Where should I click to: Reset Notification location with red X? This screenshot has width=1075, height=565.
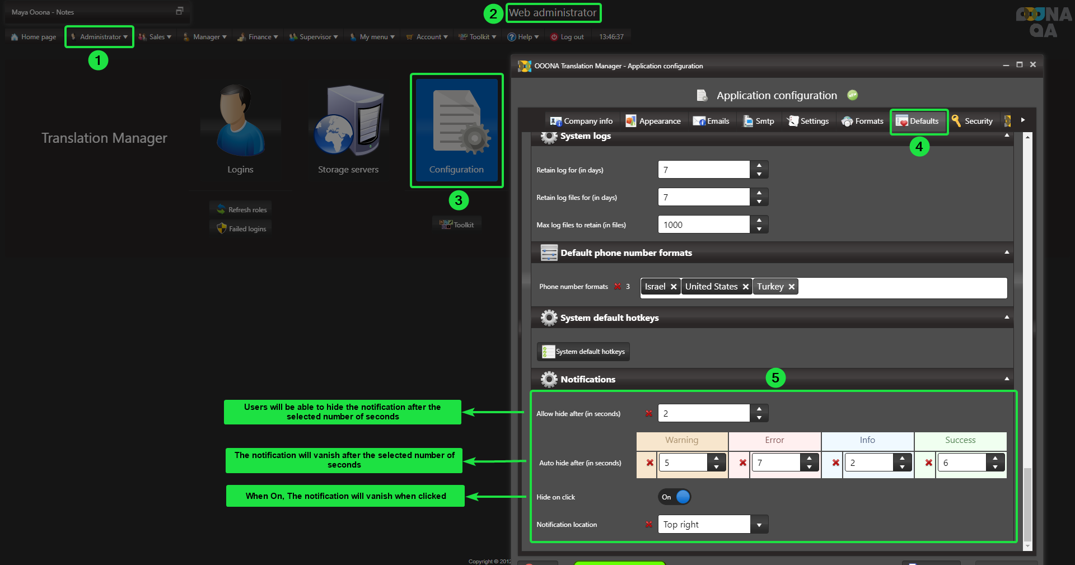pyautogui.click(x=649, y=525)
